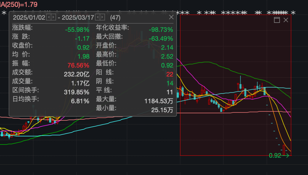Click the right arrow beside end date 2025/03/17
The height and width of the screenshot is (175, 308).
point(102,17)
